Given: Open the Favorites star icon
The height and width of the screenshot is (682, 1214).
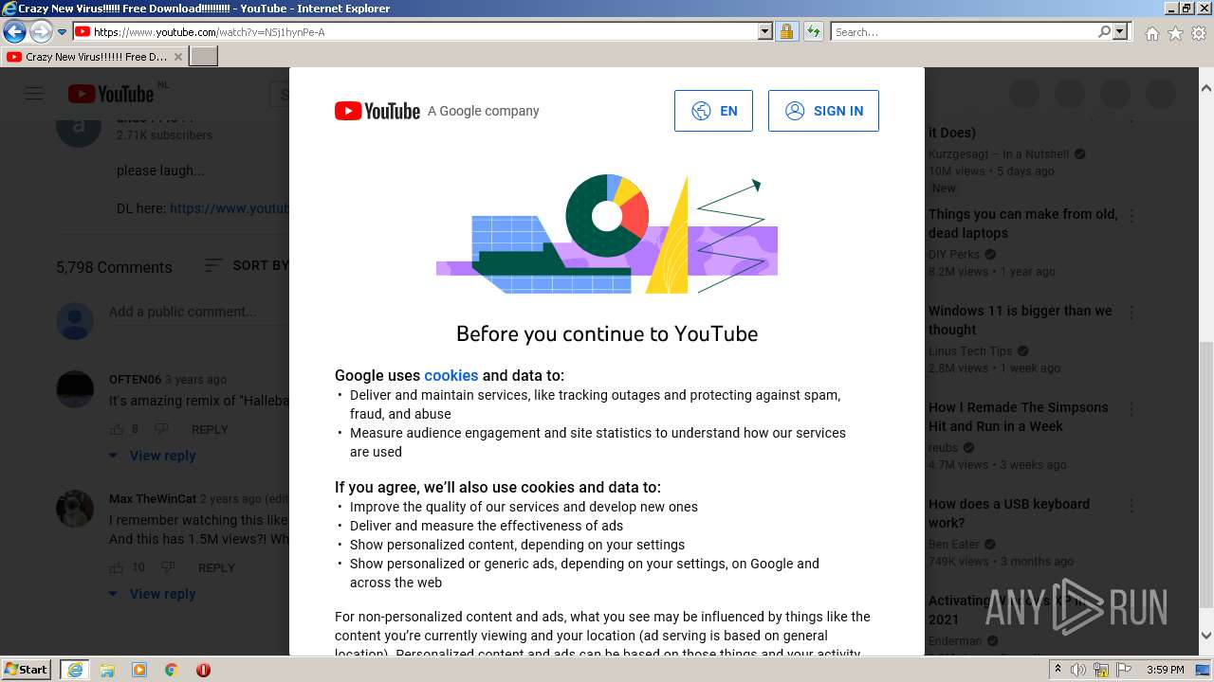Looking at the screenshot, I should click(1175, 33).
